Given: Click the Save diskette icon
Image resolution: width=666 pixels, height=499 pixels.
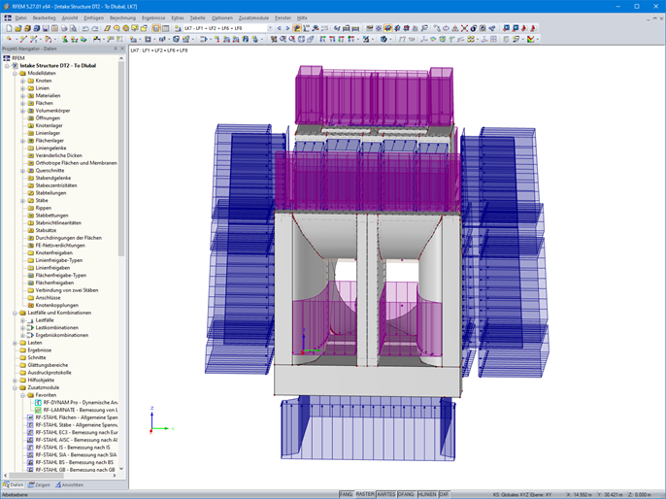Looking at the screenshot, I should click(x=46, y=28).
